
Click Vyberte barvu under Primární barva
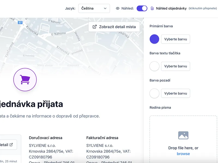[x=175, y=39]
